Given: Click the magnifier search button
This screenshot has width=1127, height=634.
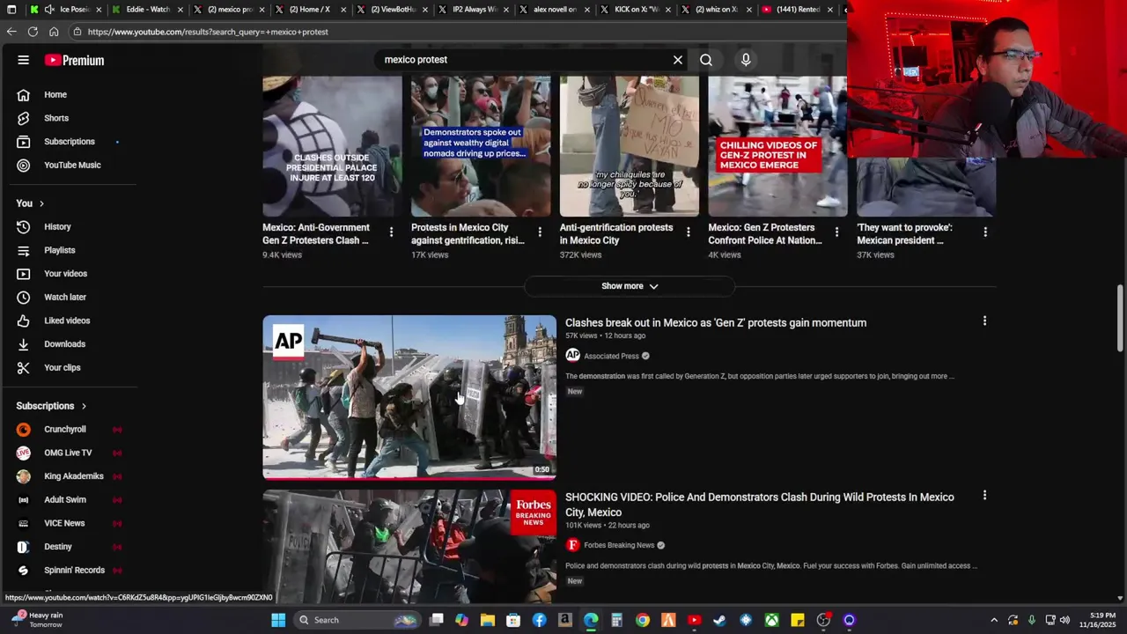Looking at the screenshot, I should pos(706,60).
